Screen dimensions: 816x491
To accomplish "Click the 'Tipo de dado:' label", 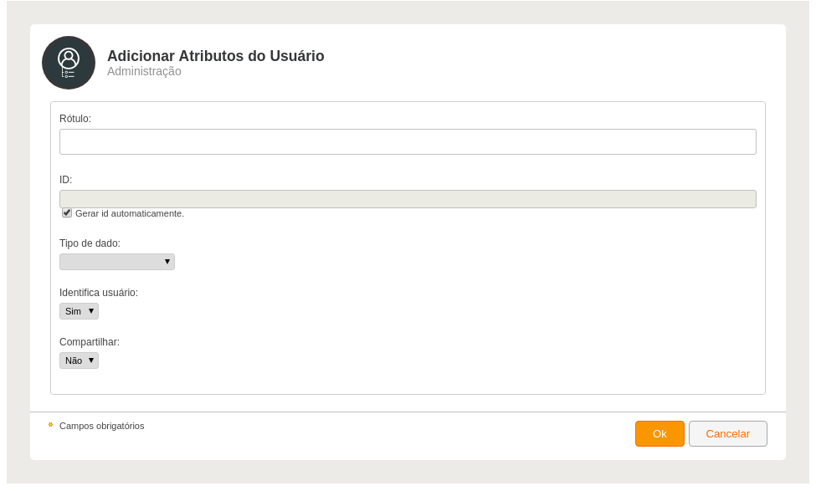I will point(90,243).
